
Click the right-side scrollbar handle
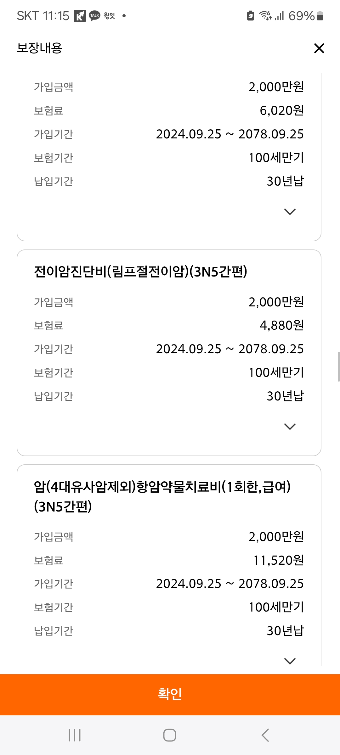pos(339,367)
